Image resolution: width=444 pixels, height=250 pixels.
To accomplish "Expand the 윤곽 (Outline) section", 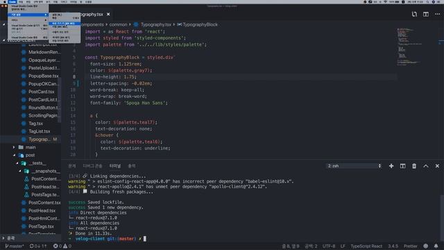I will [11, 238].
